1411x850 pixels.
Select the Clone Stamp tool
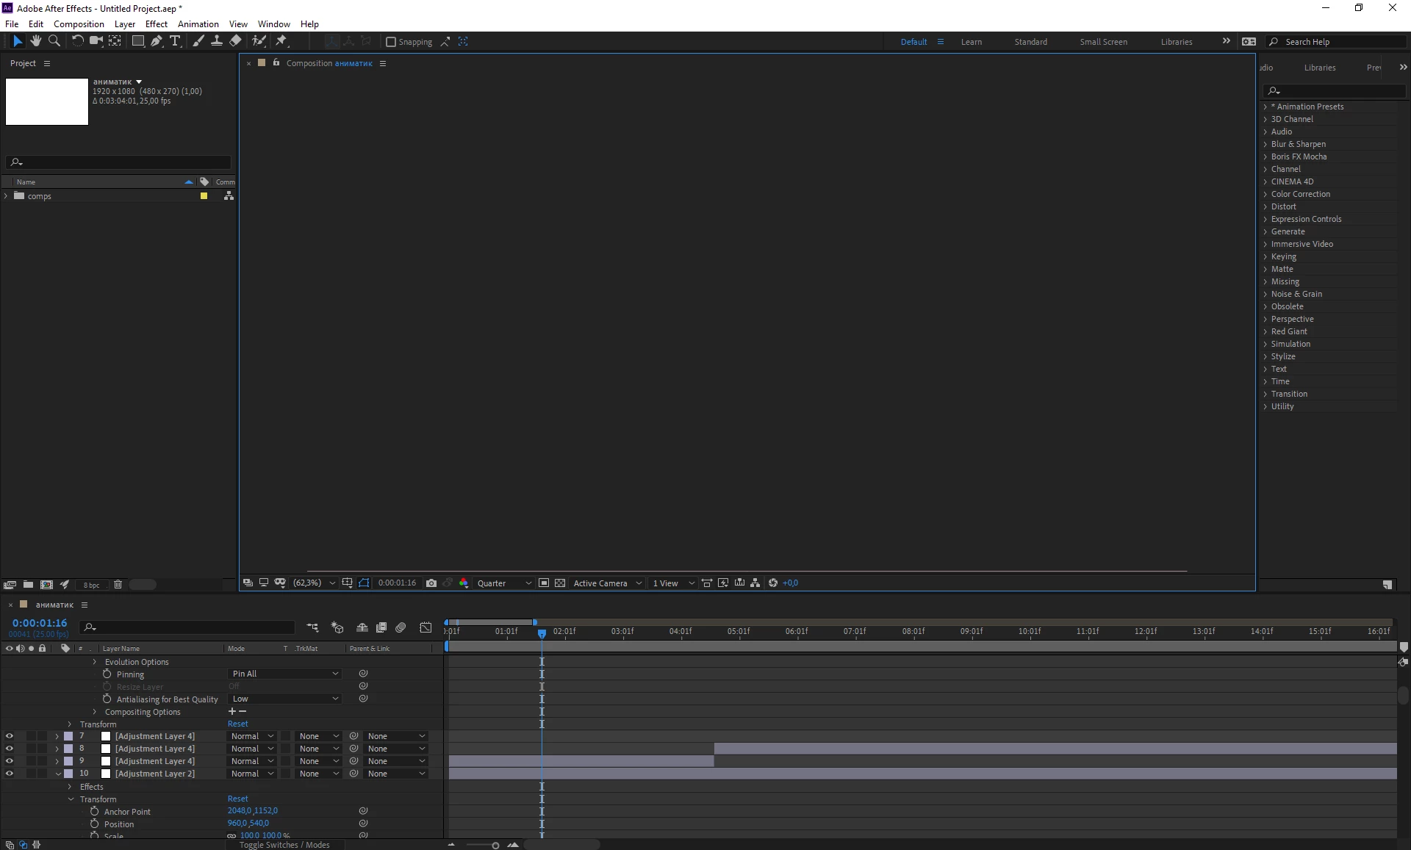click(217, 41)
